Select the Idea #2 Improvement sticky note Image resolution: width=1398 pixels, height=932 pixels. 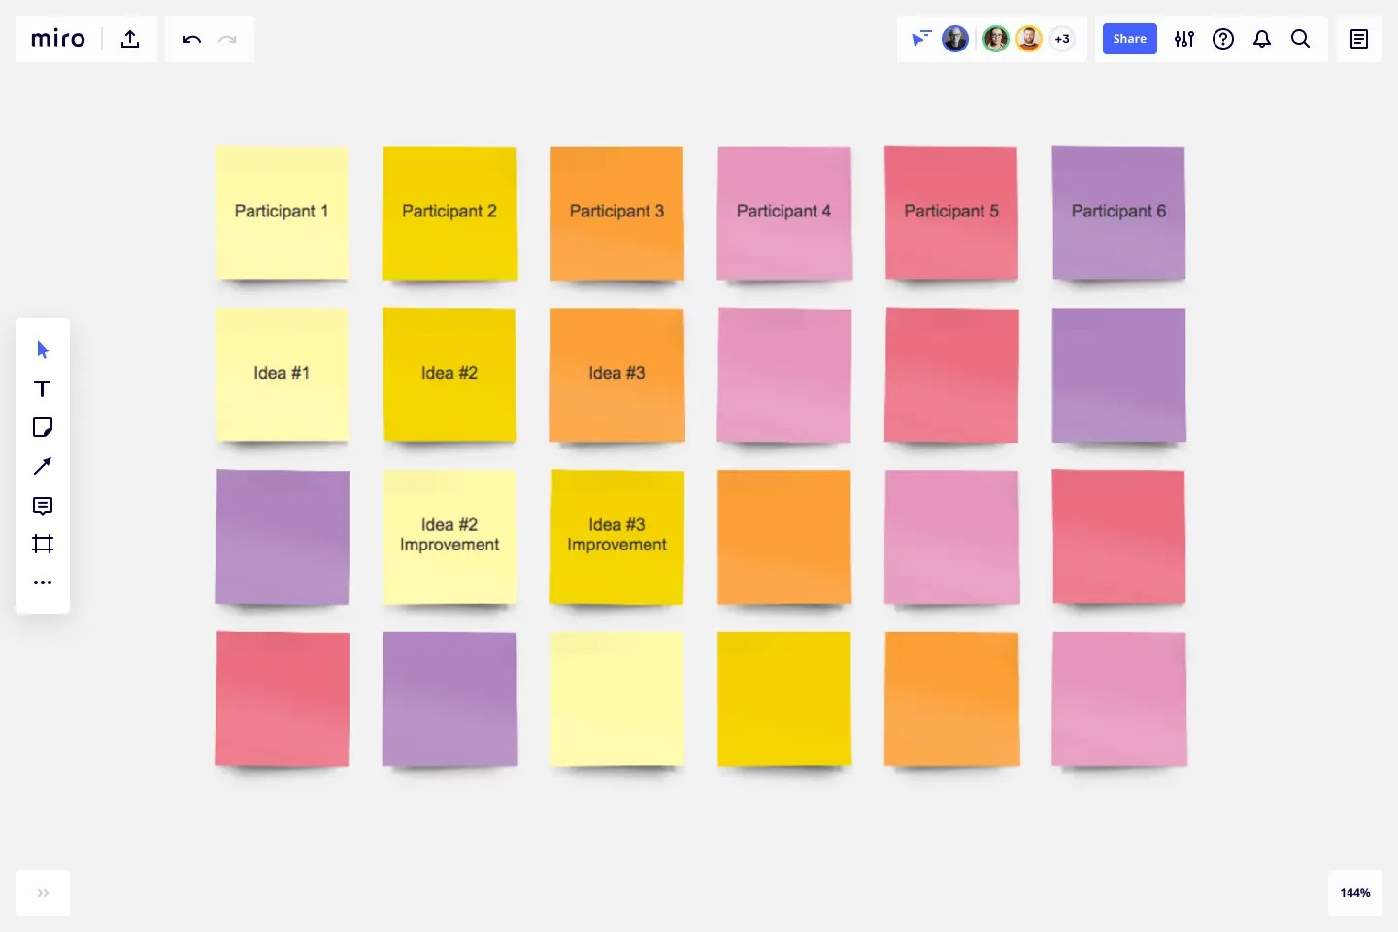click(x=449, y=537)
